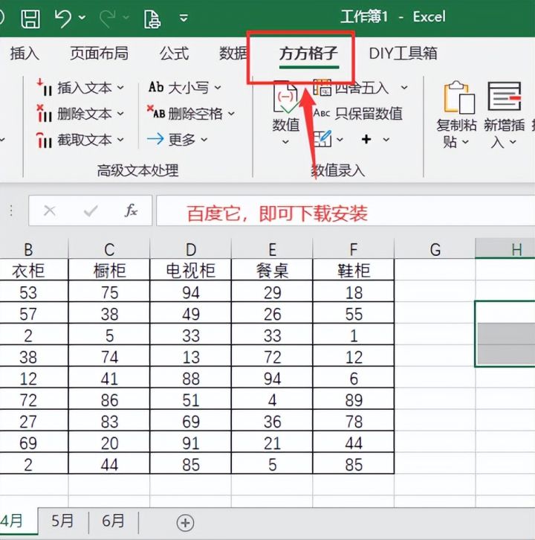Click the ABC icon beside 只保留数值

(322, 113)
